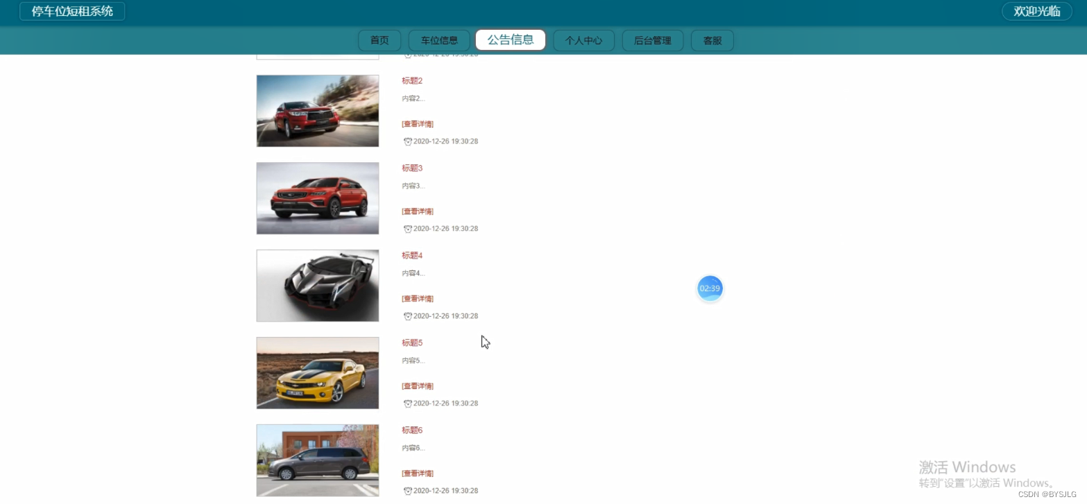Click the clock icon beside 标题3 date

408,229
